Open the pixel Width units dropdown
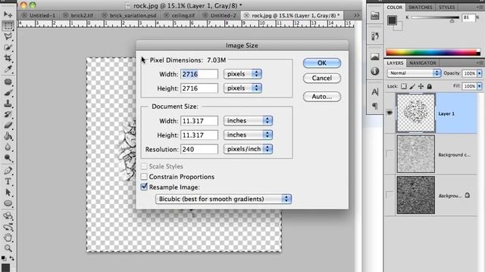485x272 pixels. [242, 74]
